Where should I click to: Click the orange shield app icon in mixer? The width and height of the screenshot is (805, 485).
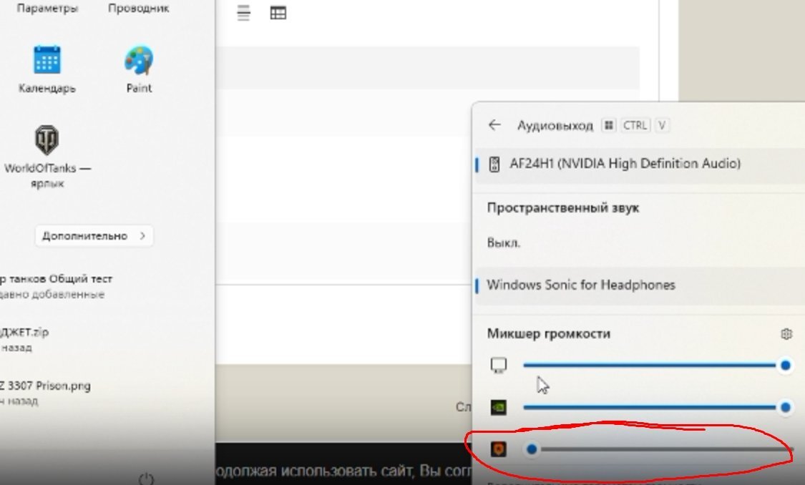[499, 449]
